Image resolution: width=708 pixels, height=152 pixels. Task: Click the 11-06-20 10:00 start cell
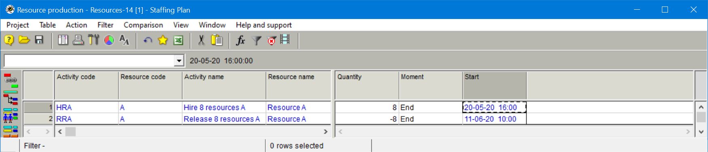click(495, 119)
